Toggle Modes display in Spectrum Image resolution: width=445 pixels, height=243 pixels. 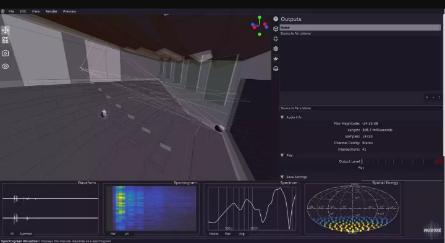click(x=214, y=234)
